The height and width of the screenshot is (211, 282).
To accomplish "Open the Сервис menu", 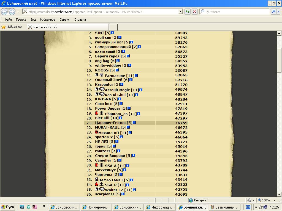I will 64,20.
